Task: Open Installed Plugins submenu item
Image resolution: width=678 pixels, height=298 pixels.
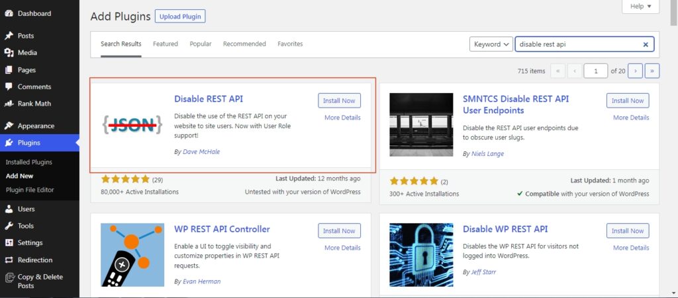Action: pyautogui.click(x=29, y=162)
